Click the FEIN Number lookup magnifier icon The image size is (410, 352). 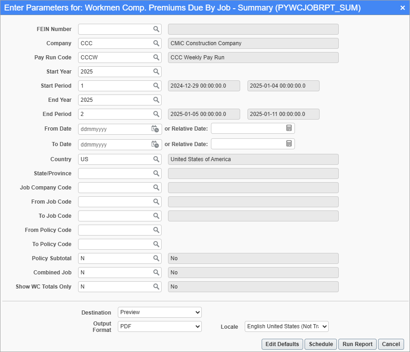pos(156,29)
